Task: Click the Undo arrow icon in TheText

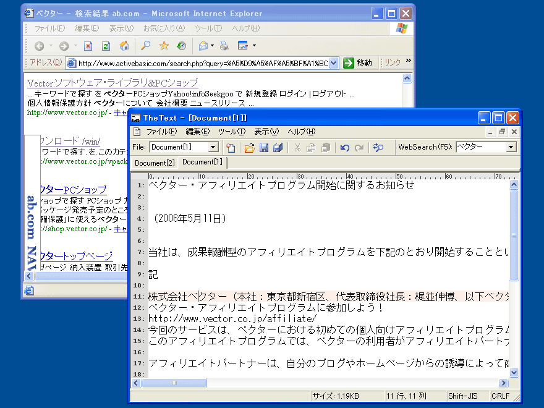Action: tap(344, 148)
